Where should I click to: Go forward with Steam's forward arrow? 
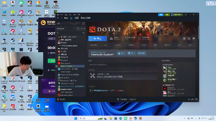62,18
